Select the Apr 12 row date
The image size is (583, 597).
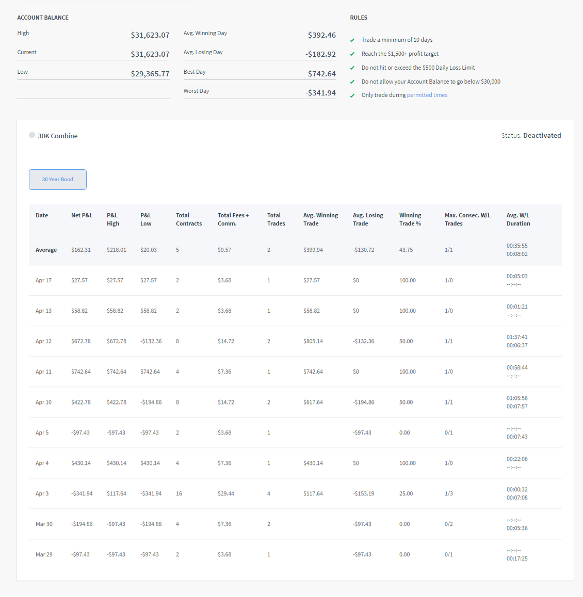[43, 342]
